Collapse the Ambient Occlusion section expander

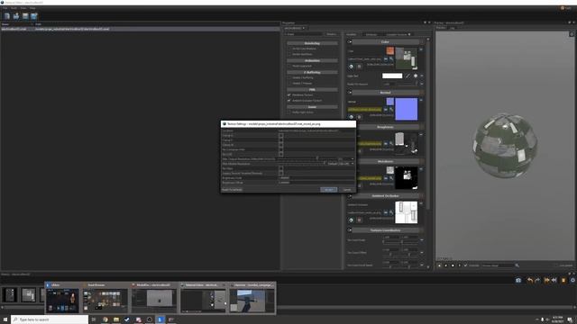350,196
